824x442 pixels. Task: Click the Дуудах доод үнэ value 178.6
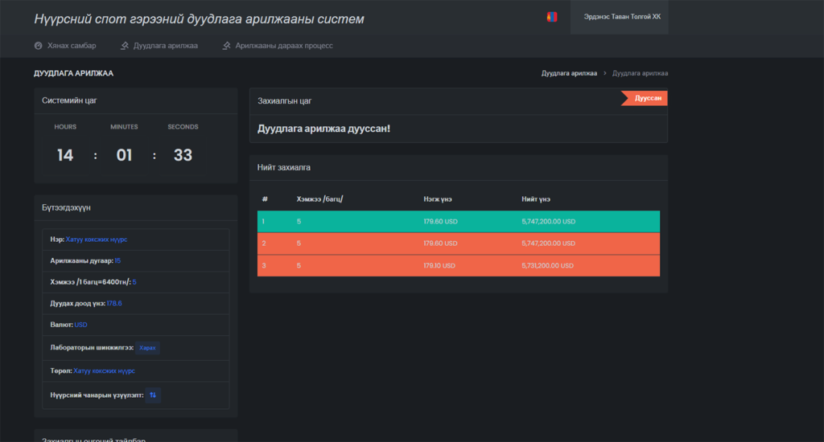114,303
